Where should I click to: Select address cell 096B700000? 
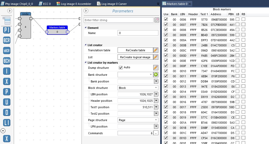(219, 20)
